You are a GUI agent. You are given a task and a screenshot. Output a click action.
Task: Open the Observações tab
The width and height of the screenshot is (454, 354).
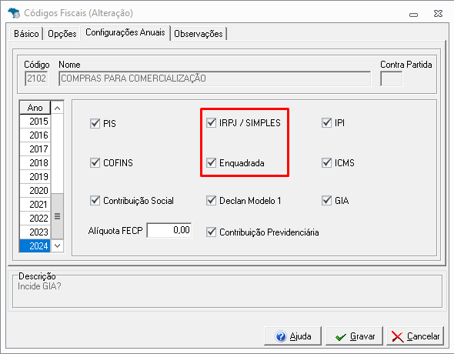pos(199,34)
